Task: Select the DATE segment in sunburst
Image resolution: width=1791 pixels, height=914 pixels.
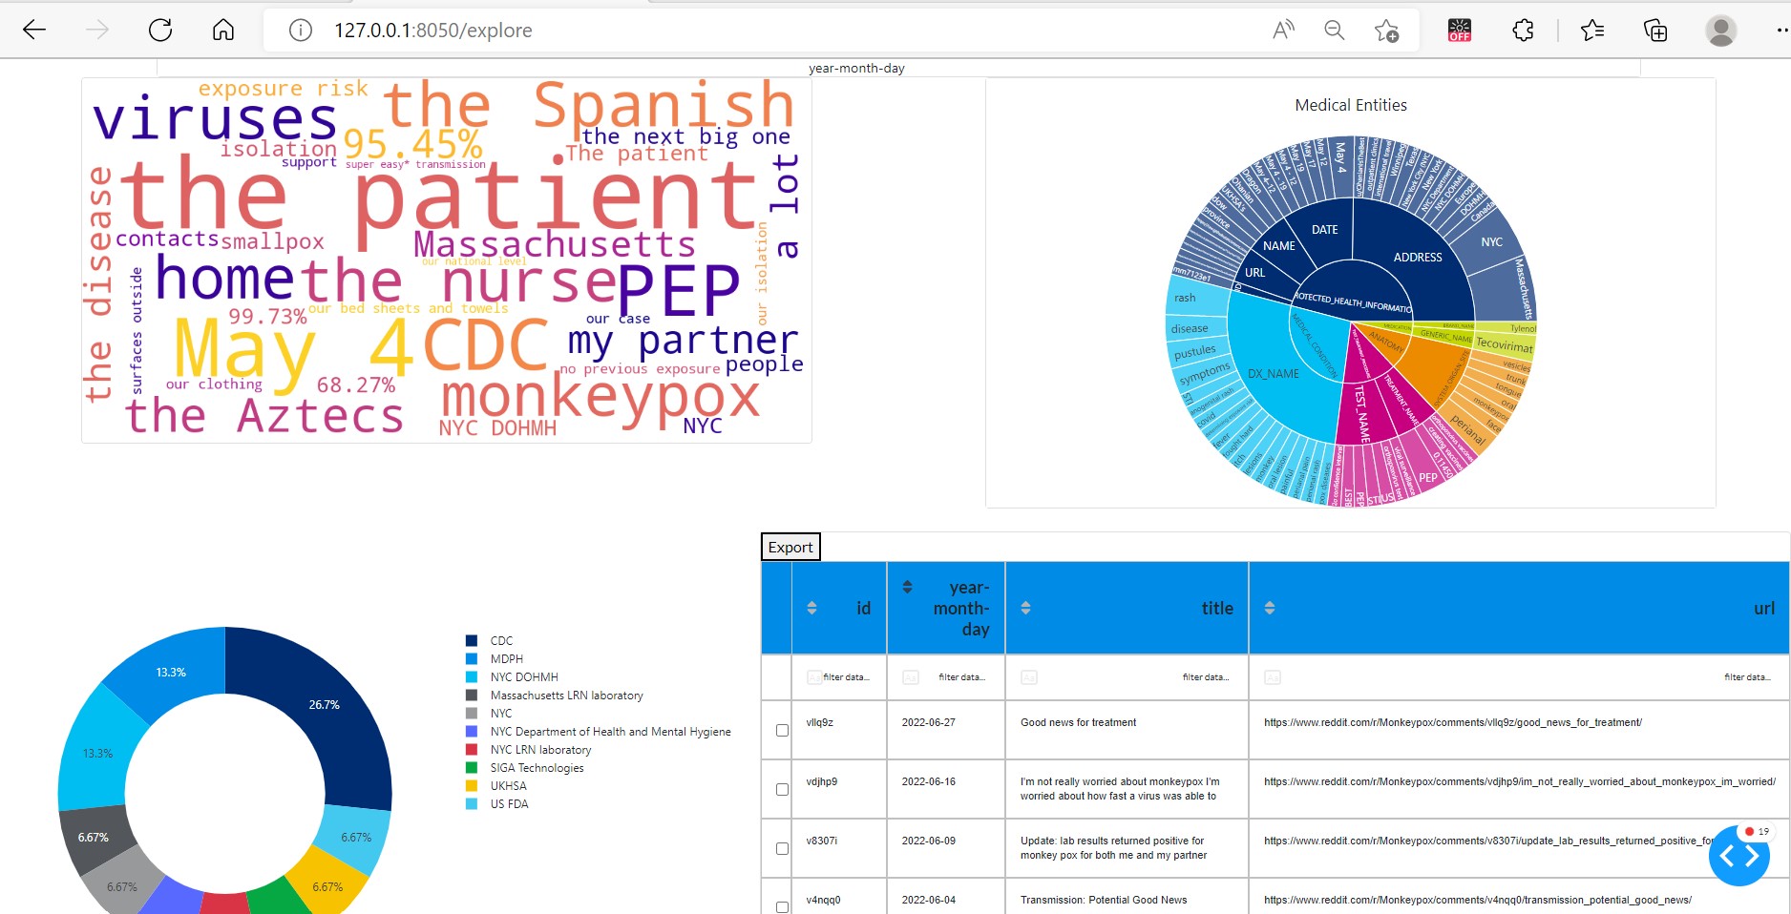Action: (x=1324, y=230)
